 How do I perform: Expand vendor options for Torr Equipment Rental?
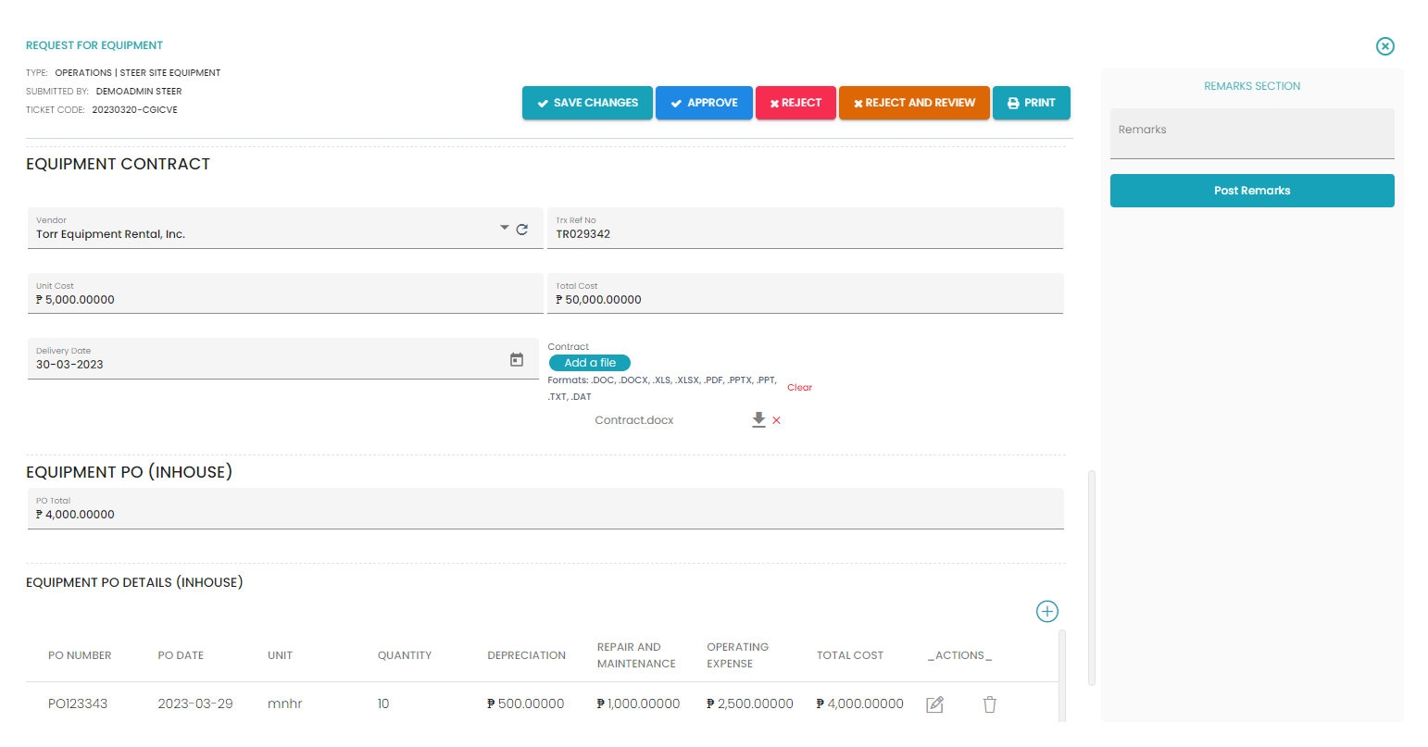(504, 227)
